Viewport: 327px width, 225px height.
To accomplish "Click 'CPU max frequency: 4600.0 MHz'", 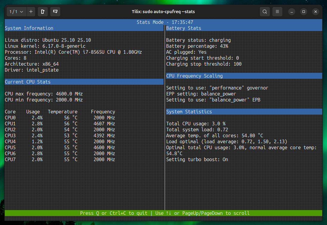I will 44,94.
